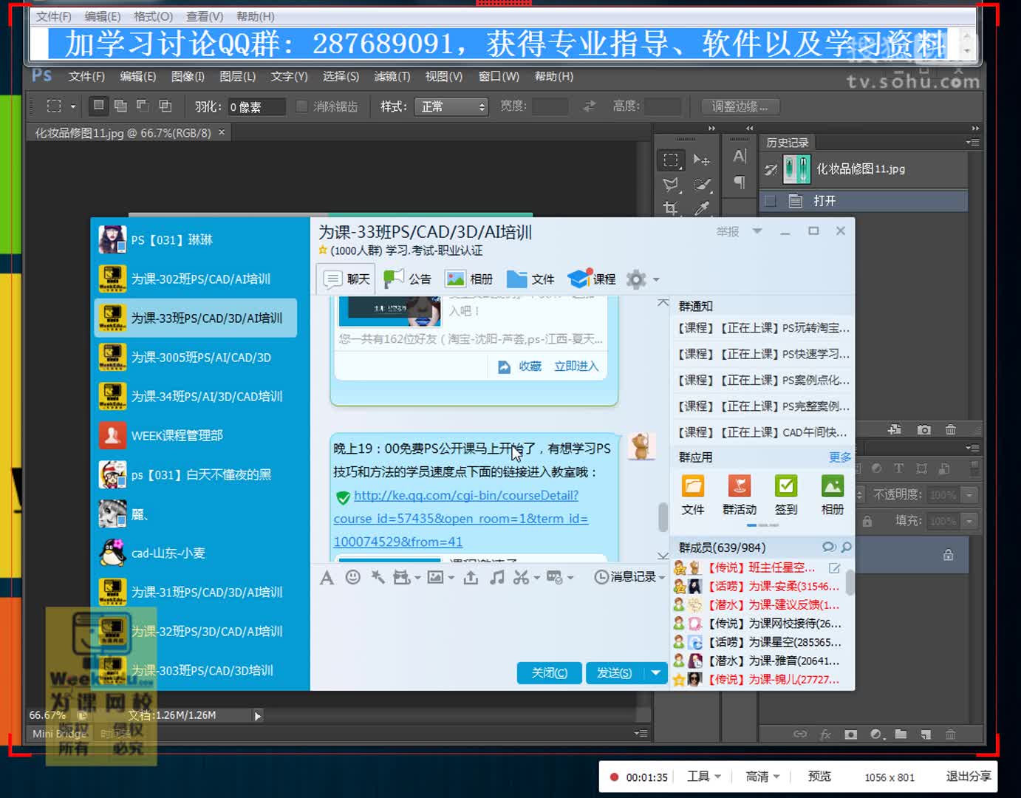This screenshot has height=798, width=1021.
Task: Click the magic wand expression icon
Action: [378, 577]
